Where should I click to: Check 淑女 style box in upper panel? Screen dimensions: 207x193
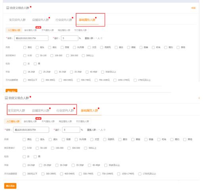pos(50,47)
